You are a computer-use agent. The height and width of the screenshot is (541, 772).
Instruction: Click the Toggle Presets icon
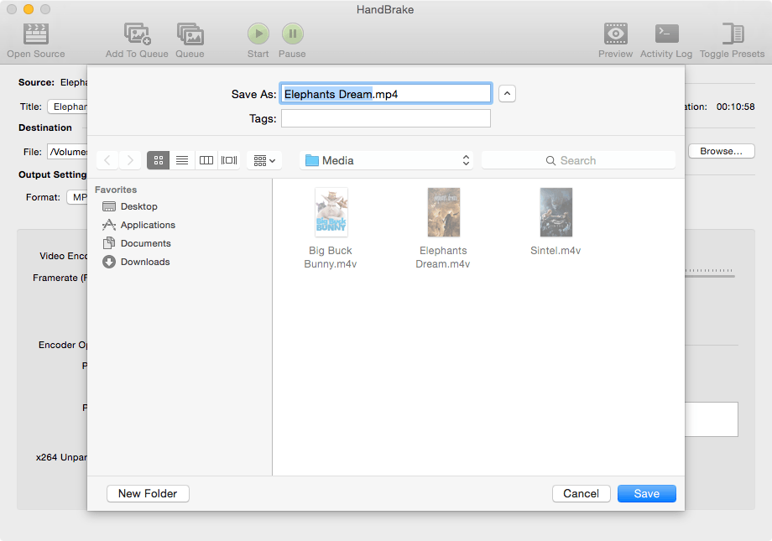coord(732,34)
